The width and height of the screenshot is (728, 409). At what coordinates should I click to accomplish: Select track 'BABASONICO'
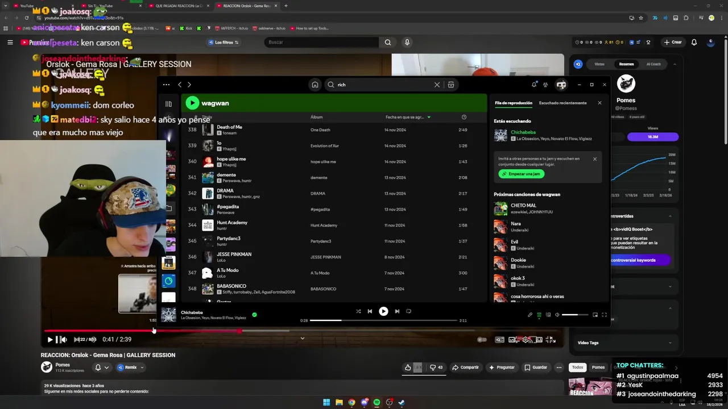pyautogui.click(x=334, y=289)
